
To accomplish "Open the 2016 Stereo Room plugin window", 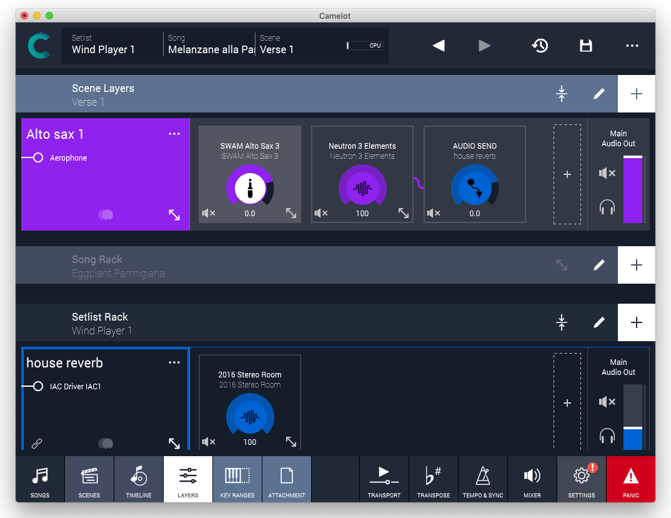I will click(291, 441).
